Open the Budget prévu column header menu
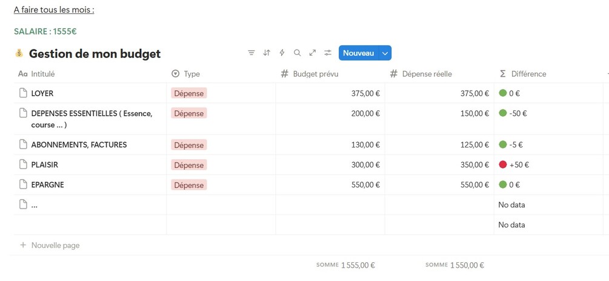This screenshot has height=281, width=609. click(315, 74)
